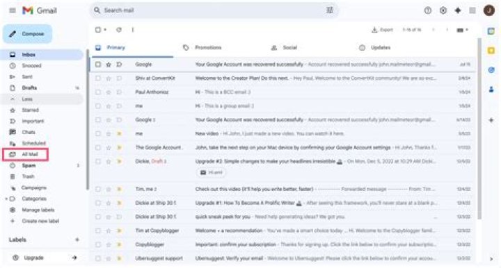Viewport: 501px width, 268px height.
Task: Select the Paul Anthonioz email checkbox
Action: 98,92
